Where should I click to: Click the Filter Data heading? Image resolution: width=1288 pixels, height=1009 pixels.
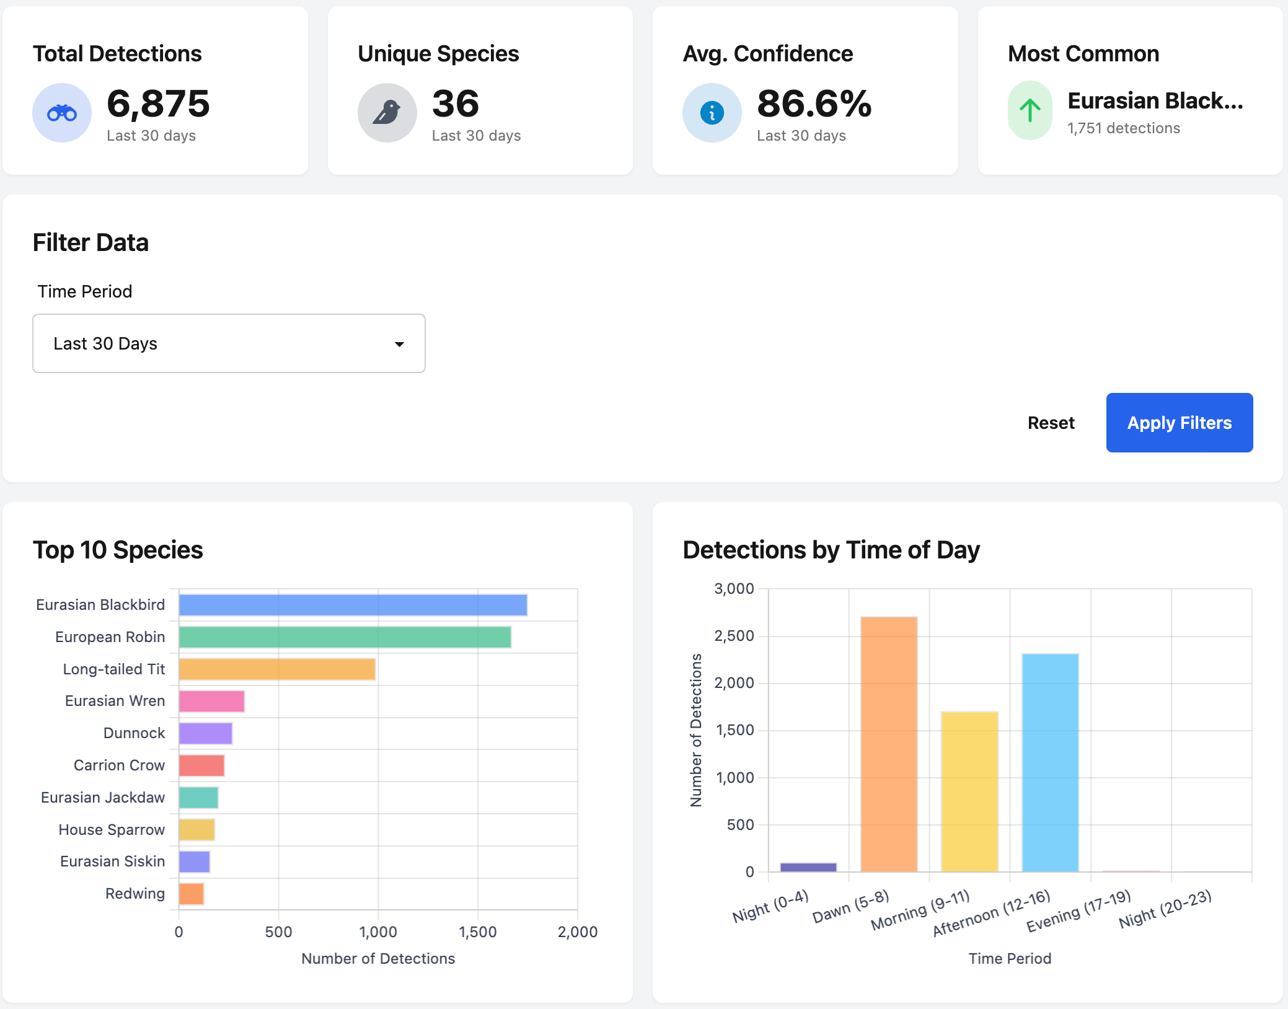(x=90, y=242)
